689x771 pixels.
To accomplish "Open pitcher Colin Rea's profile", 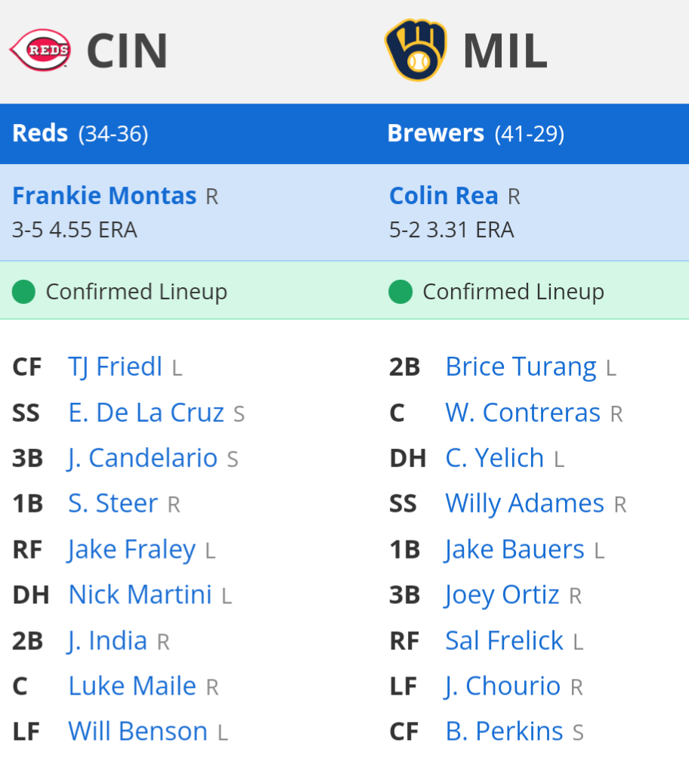I will click(x=443, y=196).
